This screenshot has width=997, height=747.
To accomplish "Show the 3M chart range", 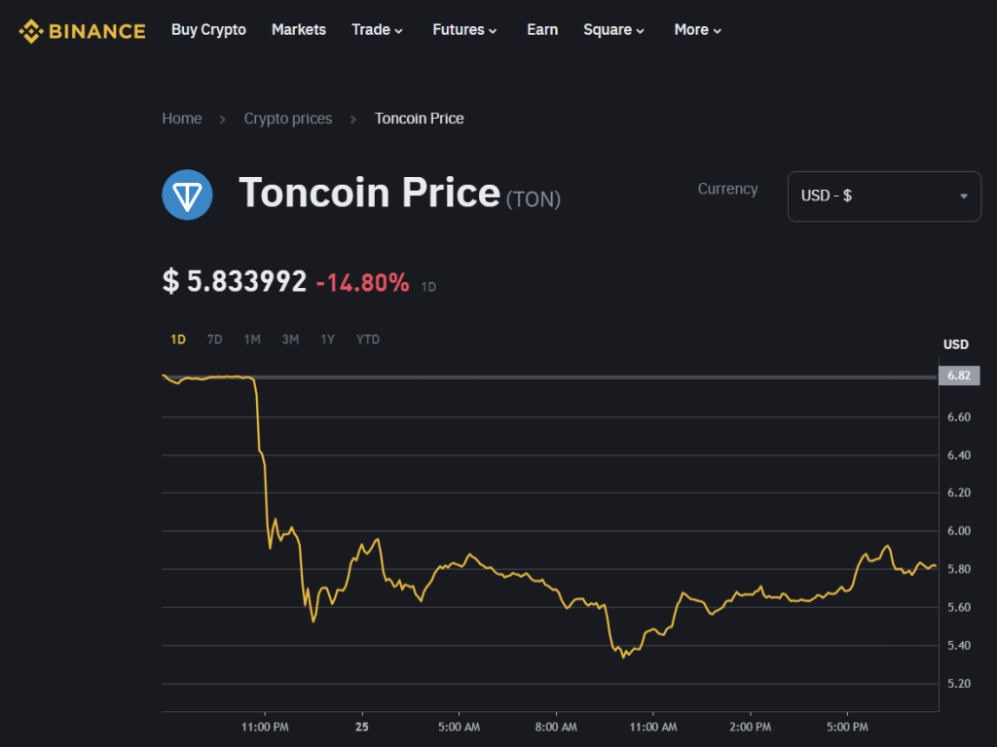I will (x=290, y=339).
